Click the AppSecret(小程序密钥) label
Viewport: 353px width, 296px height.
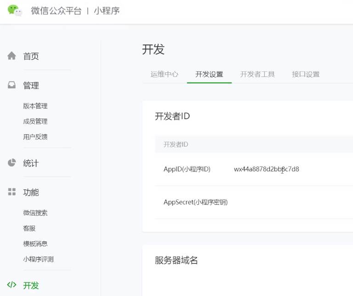tap(196, 202)
